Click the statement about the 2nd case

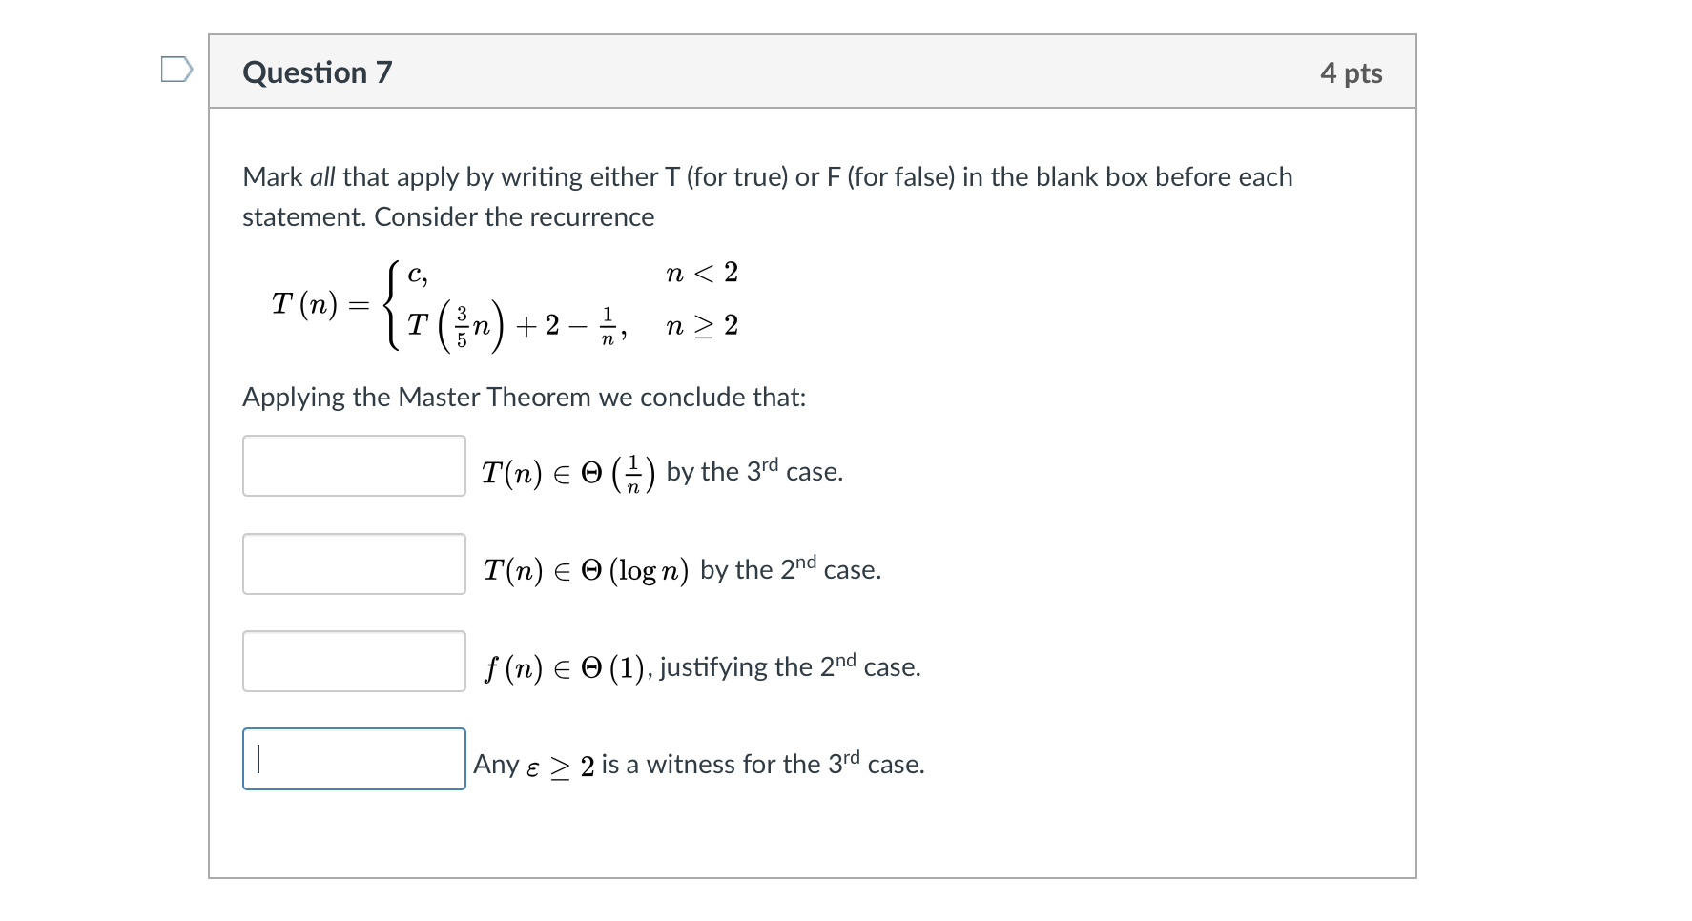pyautogui.click(x=681, y=568)
